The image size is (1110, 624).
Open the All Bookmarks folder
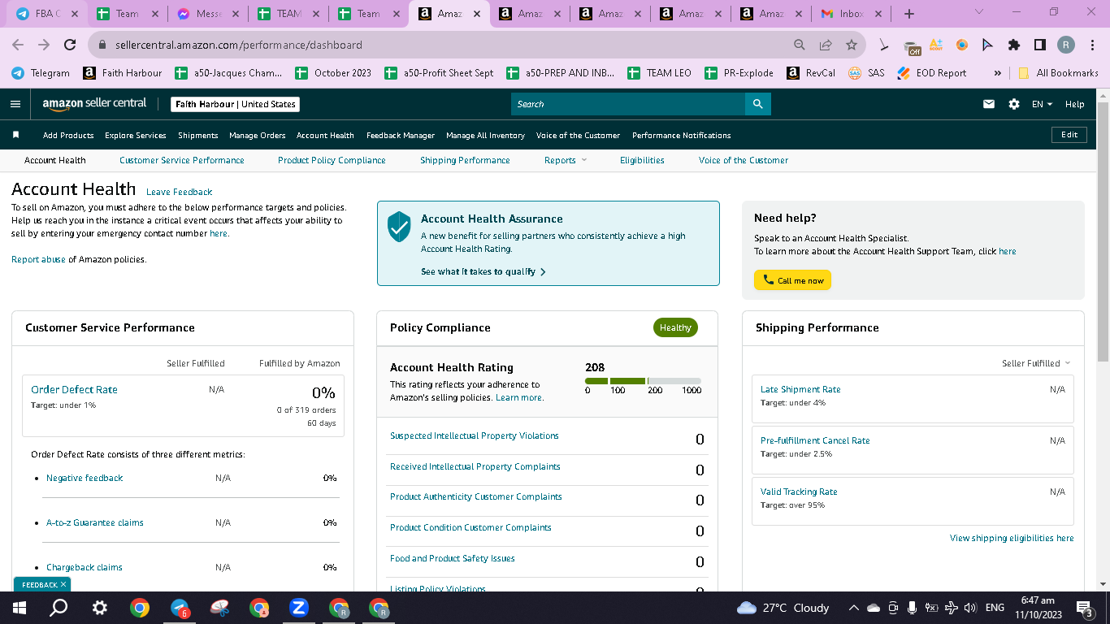1056,73
